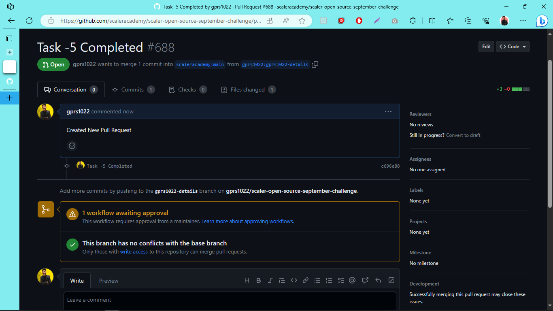
Task: Open the Files changed tab
Action: (248, 89)
